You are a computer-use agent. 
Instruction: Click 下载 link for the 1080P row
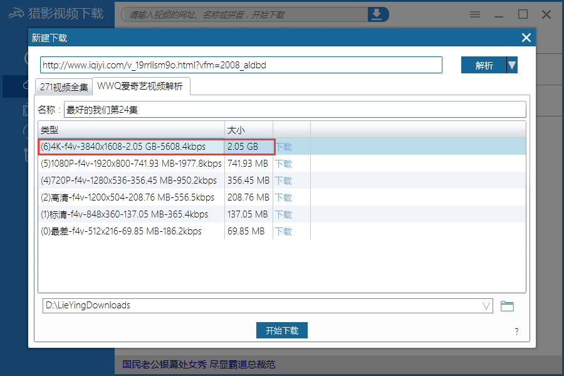click(x=284, y=164)
